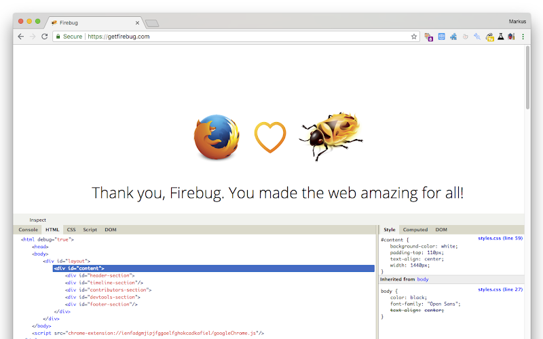
Task: Open styles.css (line 27) source link
Action: click(500, 290)
